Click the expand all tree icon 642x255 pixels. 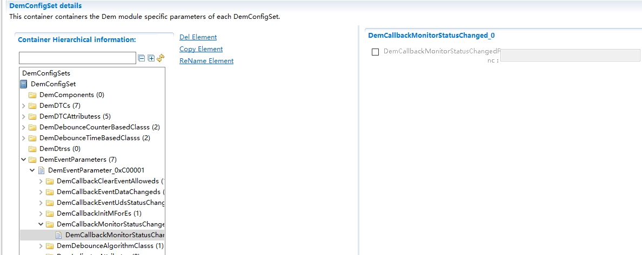(151, 58)
